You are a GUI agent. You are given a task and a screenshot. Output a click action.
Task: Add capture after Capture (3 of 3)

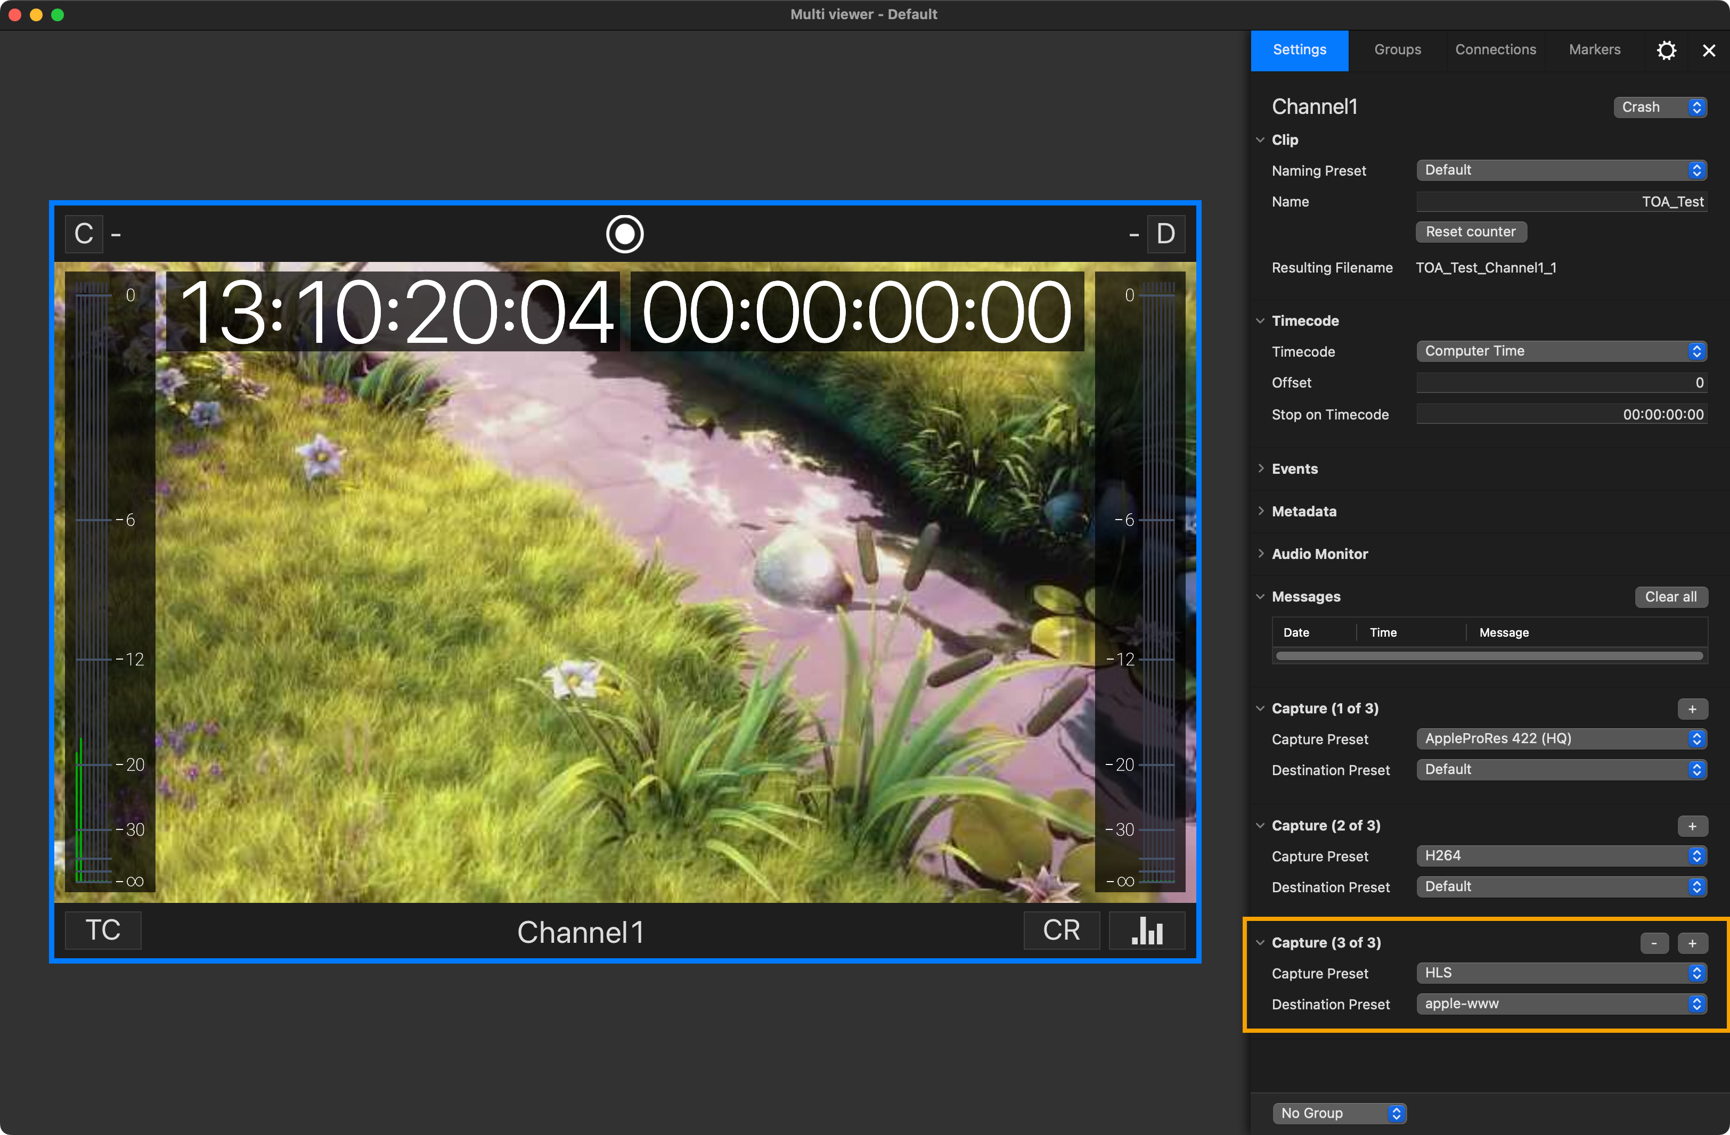coord(1692,943)
